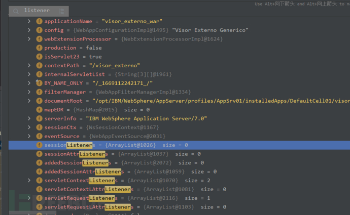Viewport: 350px width, 215px height.
Task: Click field icon beside servletContextLAttrListeners
Action: click(39, 189)
